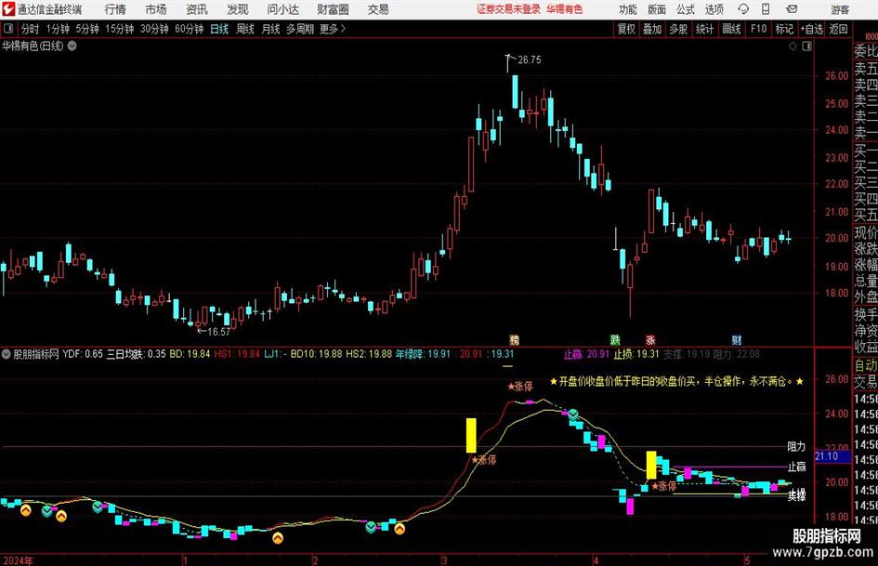This screenshot has width=878, height=566.
Task: Open the mail envelope icon
Action: pos(792,9)
